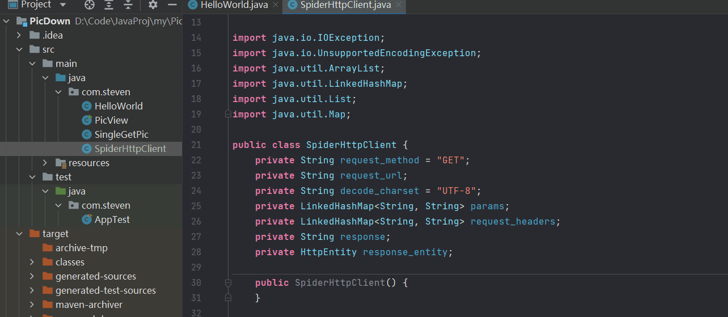
Task: Open the Project view dropdown
Action: pyautogui.click(x=62, y=5)
